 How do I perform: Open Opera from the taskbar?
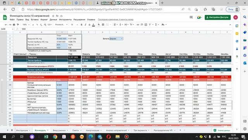click(x=108, y=136)
